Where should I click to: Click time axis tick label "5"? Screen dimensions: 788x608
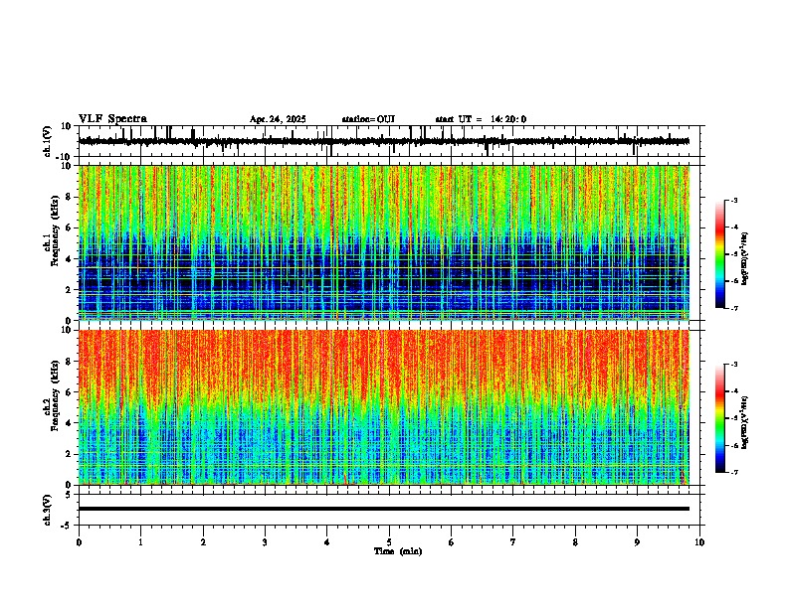(x=389, y=542)
